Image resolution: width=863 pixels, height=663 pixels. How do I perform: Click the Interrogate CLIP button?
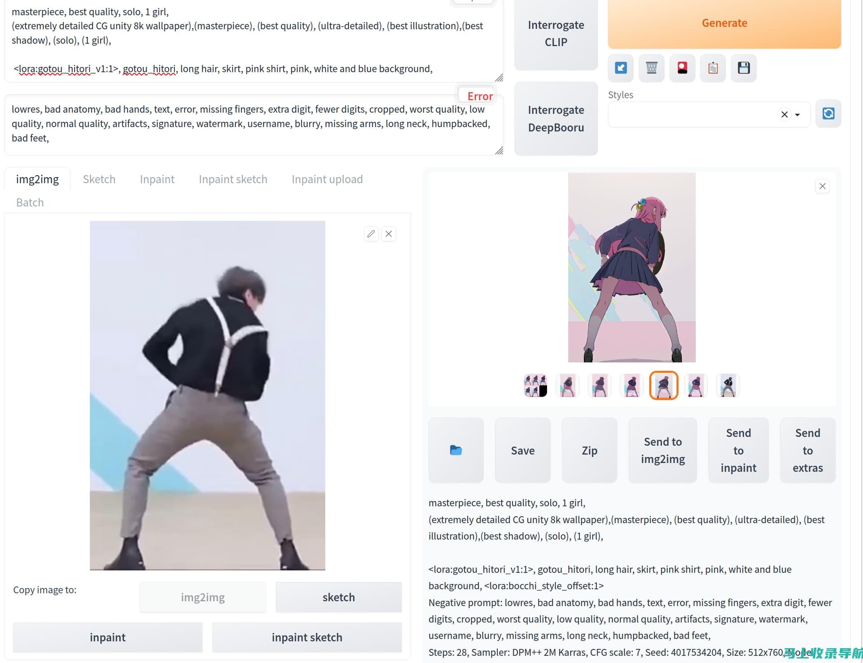556,33
